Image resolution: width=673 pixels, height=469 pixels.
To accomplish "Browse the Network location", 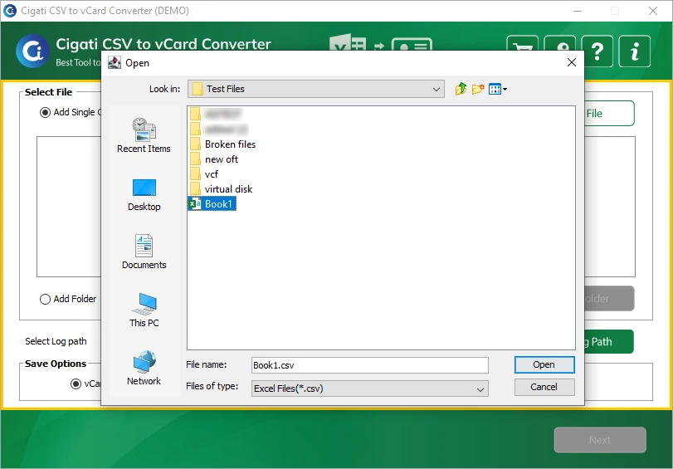I will [x=144, y=368].
